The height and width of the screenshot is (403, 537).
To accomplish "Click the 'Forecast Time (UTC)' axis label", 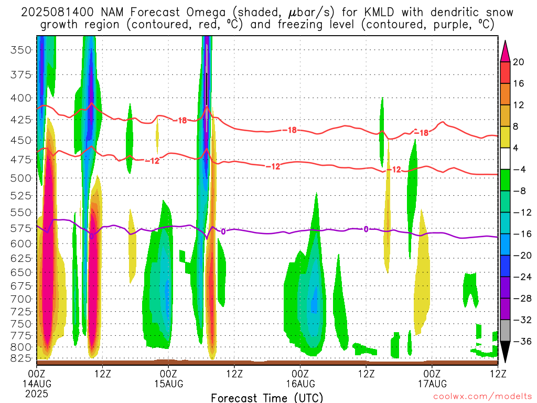I will click(x=267, y=398).
